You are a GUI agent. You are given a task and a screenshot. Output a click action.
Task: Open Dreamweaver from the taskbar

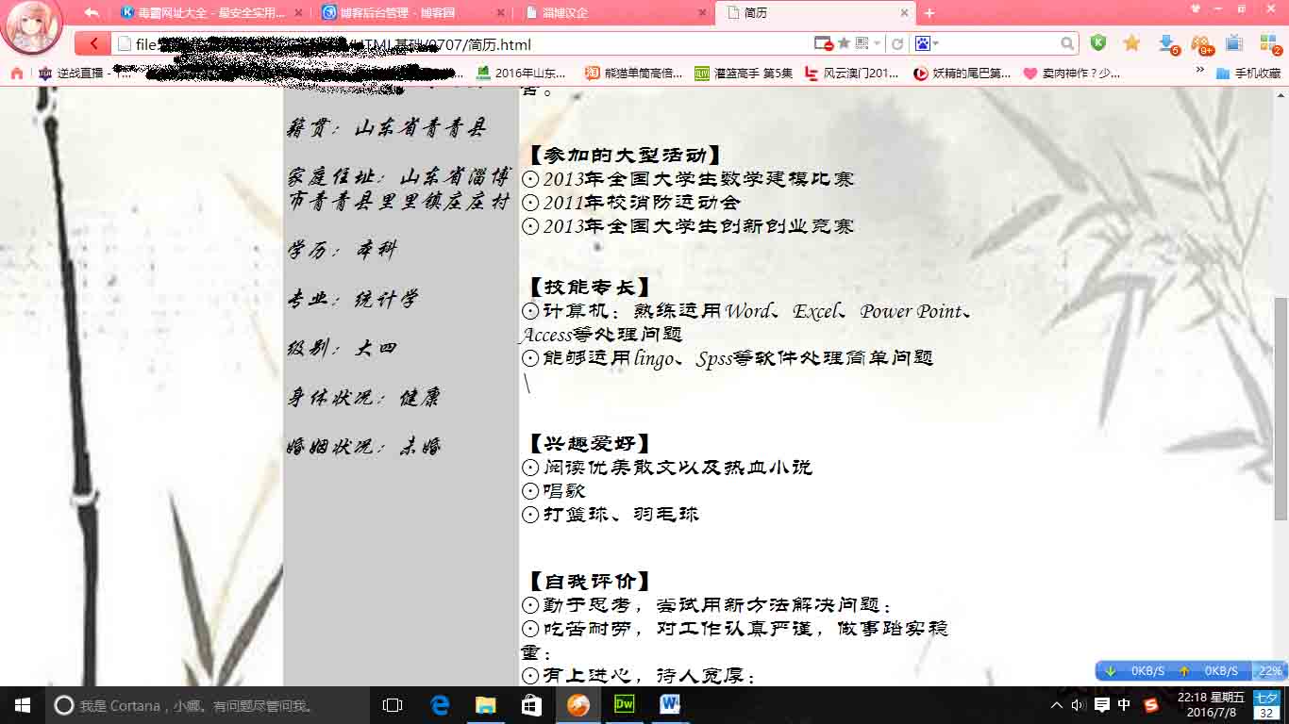pos(624,704)
